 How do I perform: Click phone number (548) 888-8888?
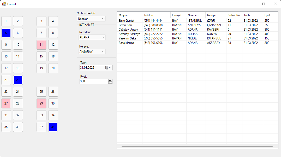(153, 25)
